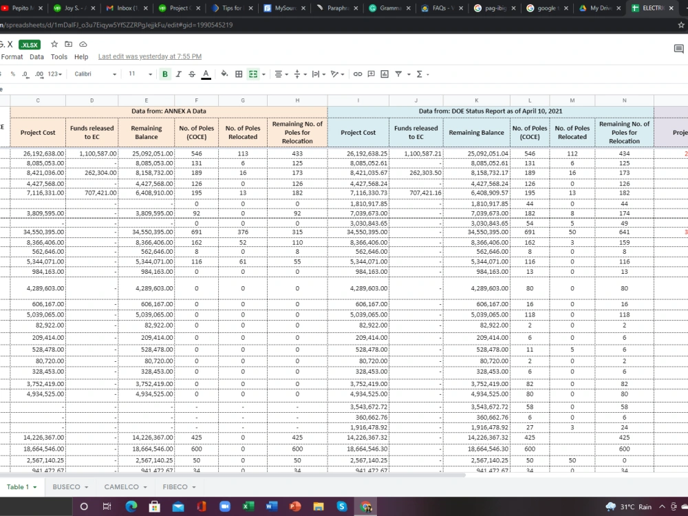Screen dimensions: 688x516
Task: Increase decimal places
Action: coord(39,74)
